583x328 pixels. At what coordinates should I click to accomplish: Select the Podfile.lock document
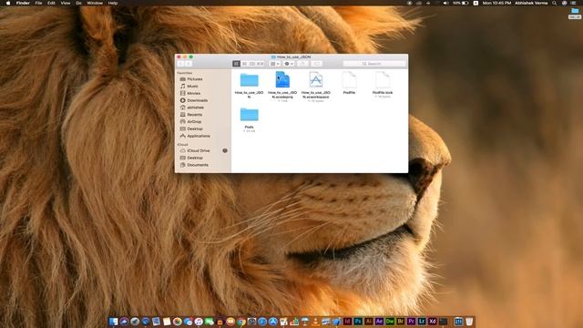pos(383,80)
